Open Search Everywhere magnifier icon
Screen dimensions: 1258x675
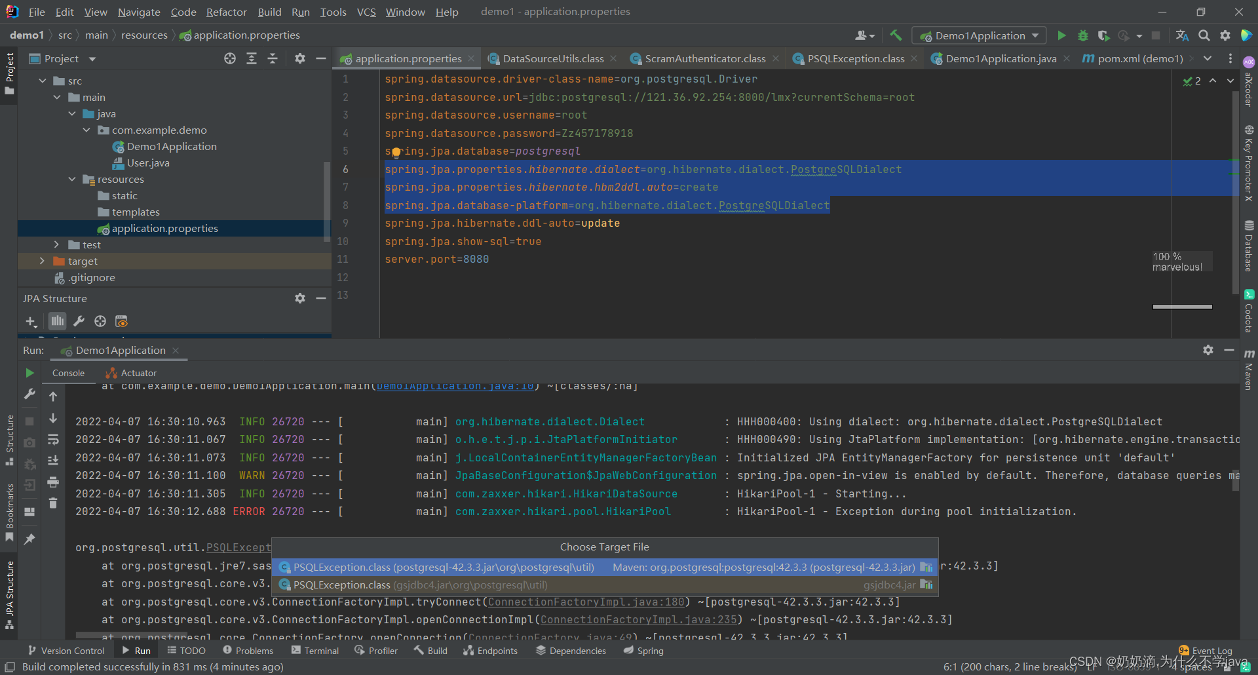coord(1204,36)
